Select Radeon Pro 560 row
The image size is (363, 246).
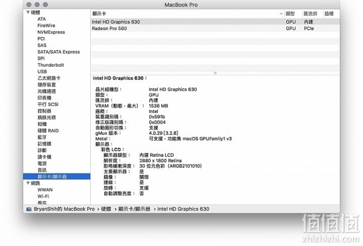tap(215, 29)
